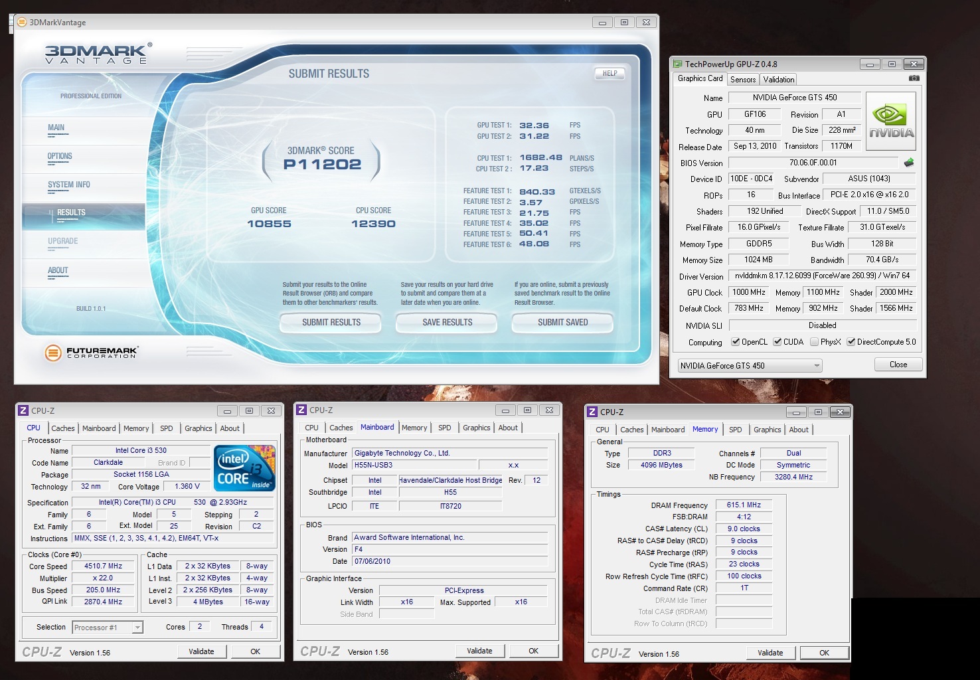
Task: Click the CPU Name value Intel Core i3 530
Action: click(141, 451)
